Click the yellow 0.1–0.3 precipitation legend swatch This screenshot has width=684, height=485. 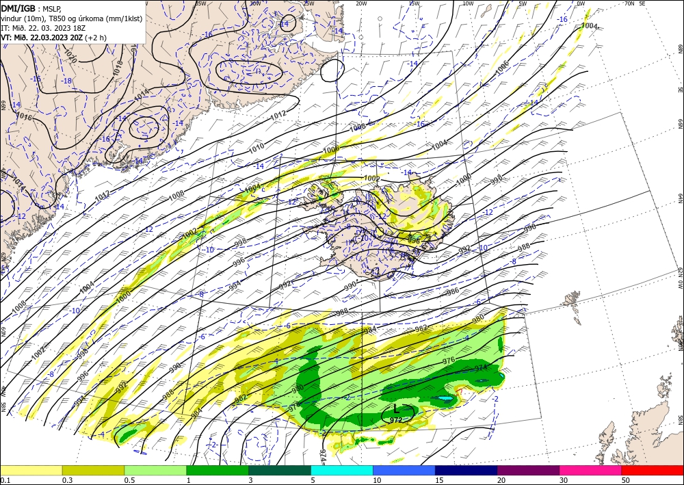(x=31, y=470)
